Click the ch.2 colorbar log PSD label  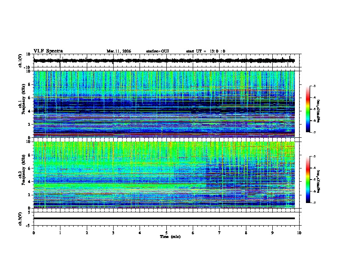click(x=319, y=181)
